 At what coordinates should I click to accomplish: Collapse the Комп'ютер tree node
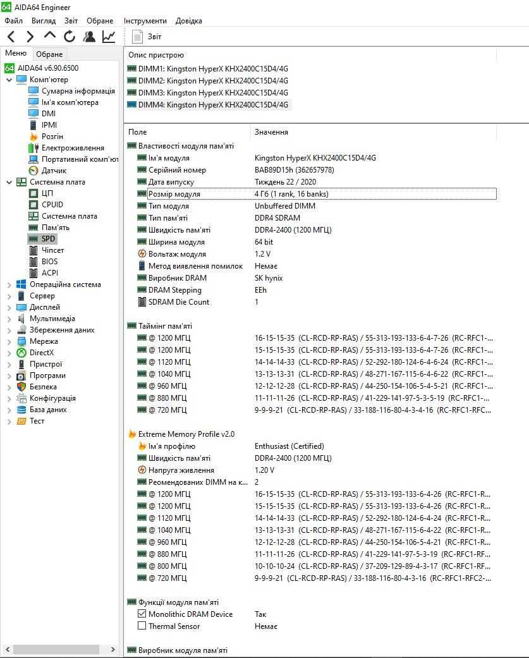pyautogui.click(x=9, y=80)
